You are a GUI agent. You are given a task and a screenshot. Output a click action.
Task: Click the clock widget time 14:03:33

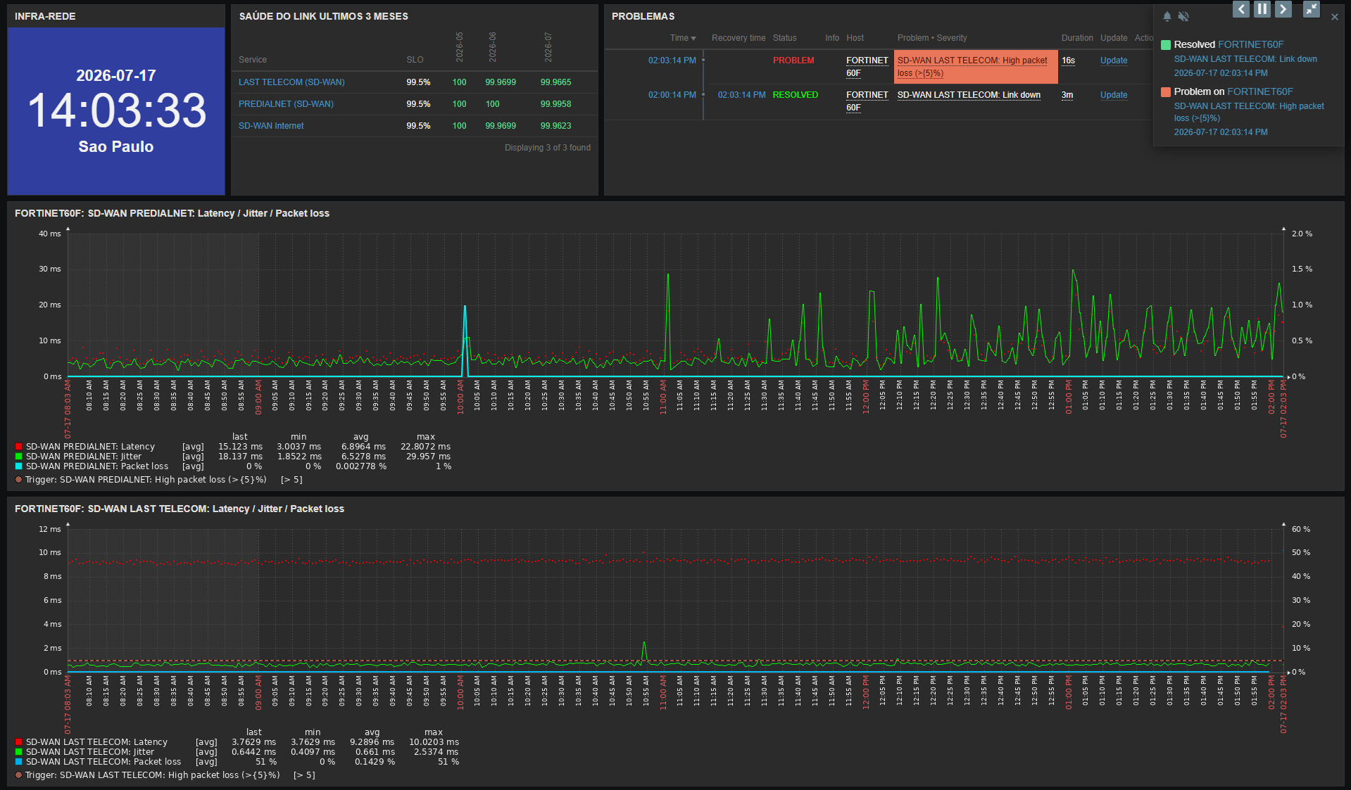click(x=116, y=110)
